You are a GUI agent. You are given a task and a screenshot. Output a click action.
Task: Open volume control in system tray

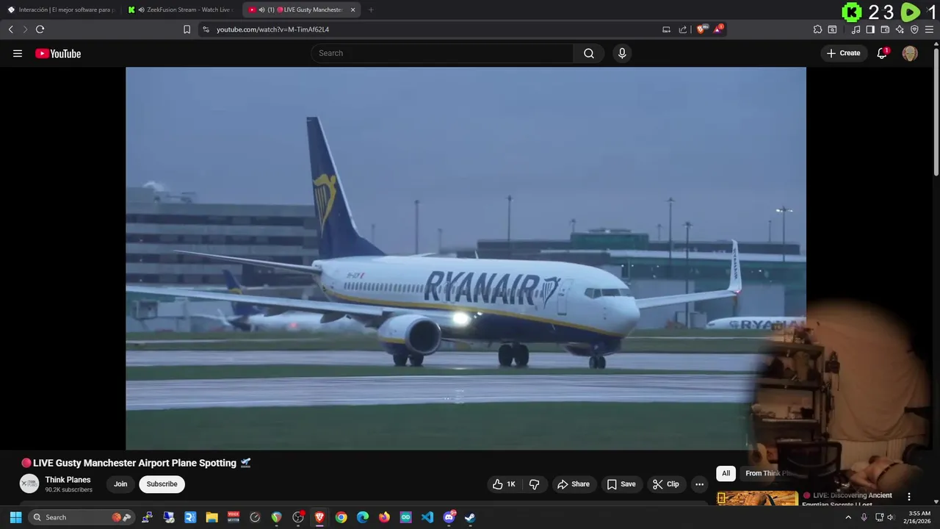[891, 517]
